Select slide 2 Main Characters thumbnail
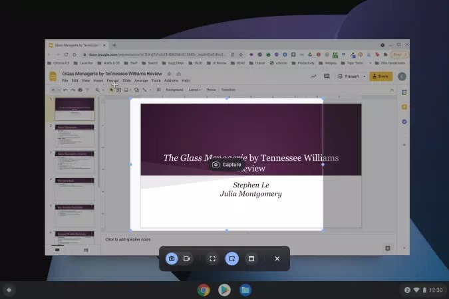449x299 pixels. click(75, 136)
